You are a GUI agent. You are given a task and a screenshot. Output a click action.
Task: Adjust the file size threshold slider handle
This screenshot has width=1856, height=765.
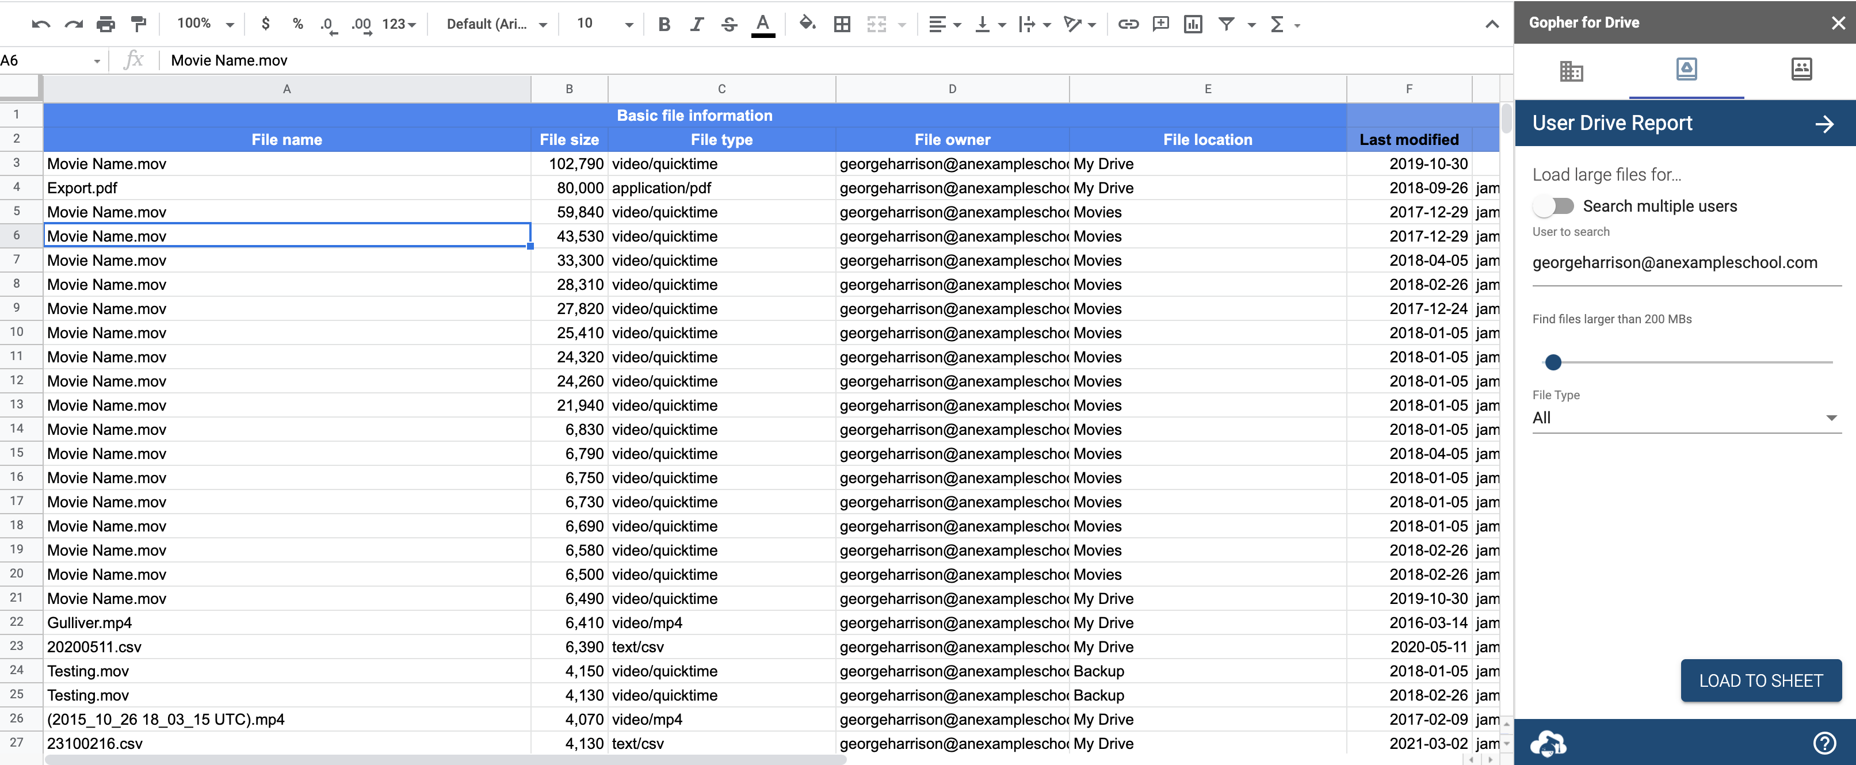[1553, 362]
